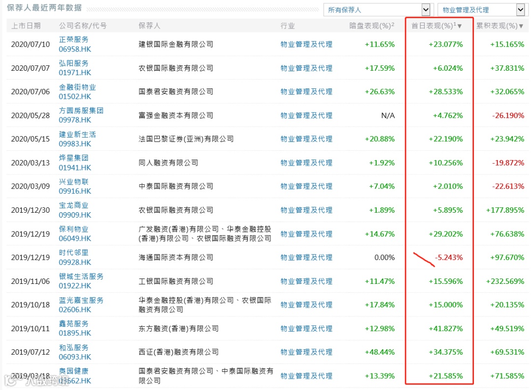
Task: Open company link 时代邻里
Action: (73, 252)
